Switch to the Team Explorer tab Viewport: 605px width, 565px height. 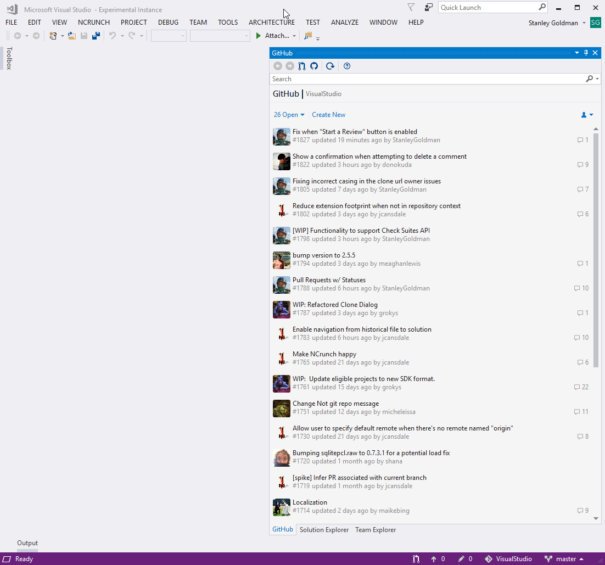pos(376,530)
